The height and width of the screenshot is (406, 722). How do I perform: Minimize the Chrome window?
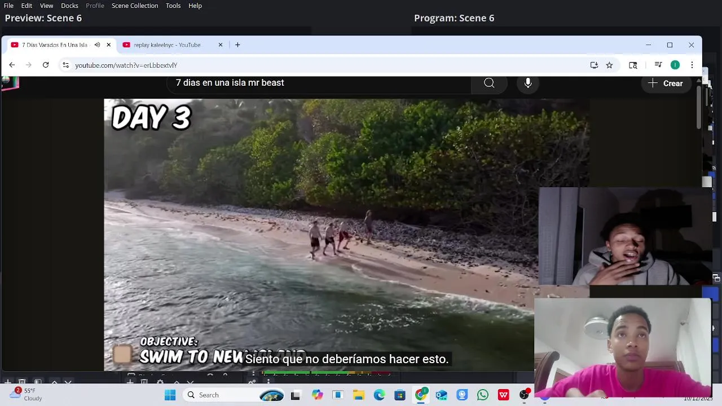pos(648,45)
